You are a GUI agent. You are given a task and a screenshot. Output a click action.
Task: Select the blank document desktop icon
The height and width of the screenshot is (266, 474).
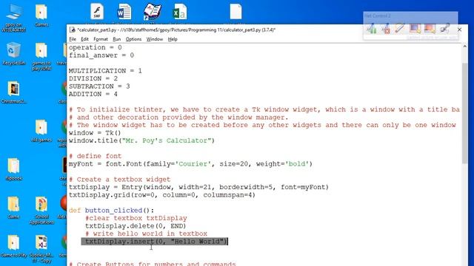point(236,13)
